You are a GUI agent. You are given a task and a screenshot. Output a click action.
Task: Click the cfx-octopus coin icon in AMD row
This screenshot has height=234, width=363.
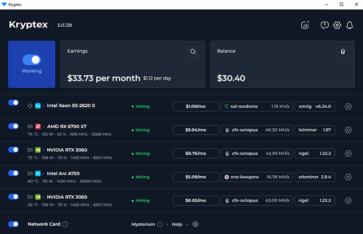point(227,130)
